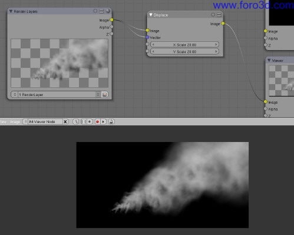Image resolution: width=294 pixels, height=235 pixels.
Task: Collapse the Displace node with its triangle
Action: click(x=151, y=15)
